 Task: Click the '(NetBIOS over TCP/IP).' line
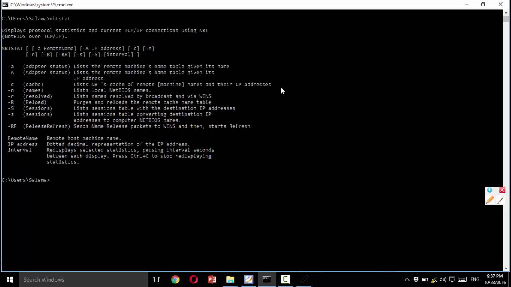pos(34,36)
